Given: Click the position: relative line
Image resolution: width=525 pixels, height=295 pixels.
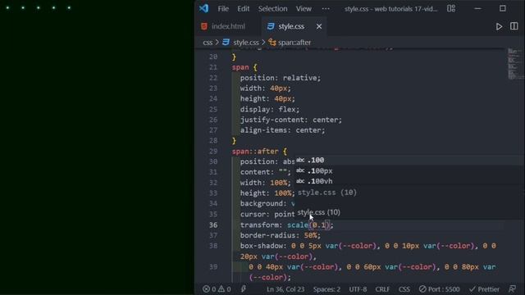Looking at the screenshot, I should pyautogui.click(x=281, y=78).
